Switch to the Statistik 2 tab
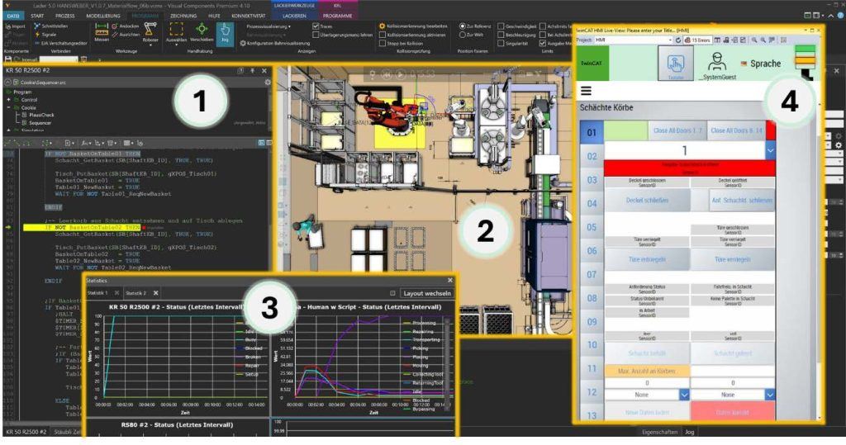 click(x=136, y=293)
